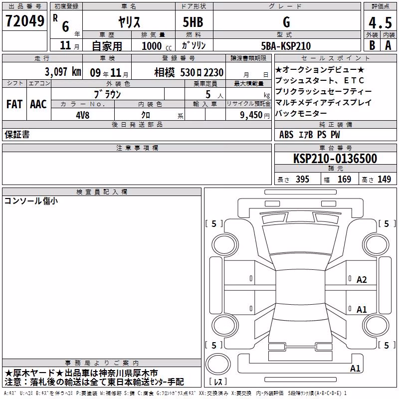Click the transmission value FAT

tap(14, 104)
